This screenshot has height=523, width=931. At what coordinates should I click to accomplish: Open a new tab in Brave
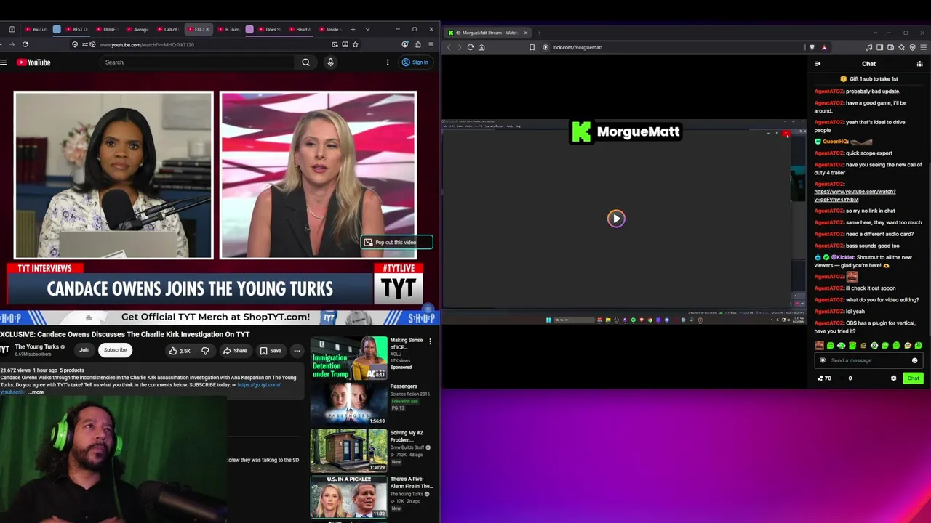tap(539, 33)
